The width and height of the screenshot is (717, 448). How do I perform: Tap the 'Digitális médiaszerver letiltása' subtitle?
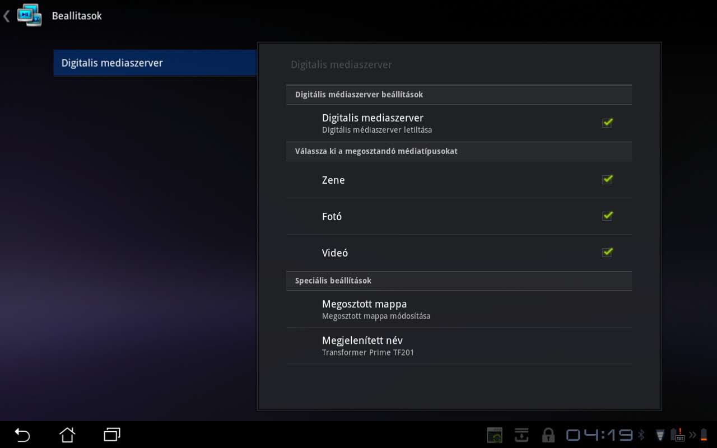tap(377, 130)
